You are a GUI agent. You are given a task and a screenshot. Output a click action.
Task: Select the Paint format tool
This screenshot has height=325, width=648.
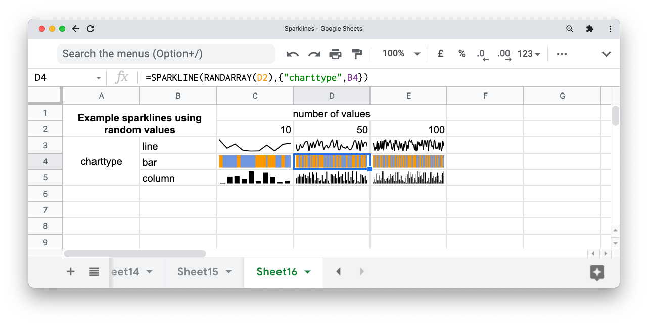pyautogui.click(x=356, y=53)
